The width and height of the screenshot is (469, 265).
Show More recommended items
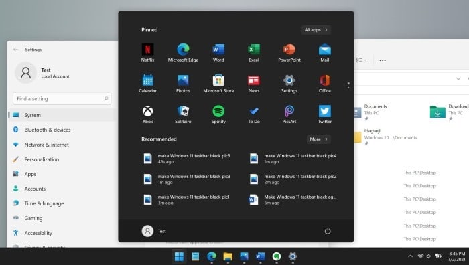click(318, 139)
